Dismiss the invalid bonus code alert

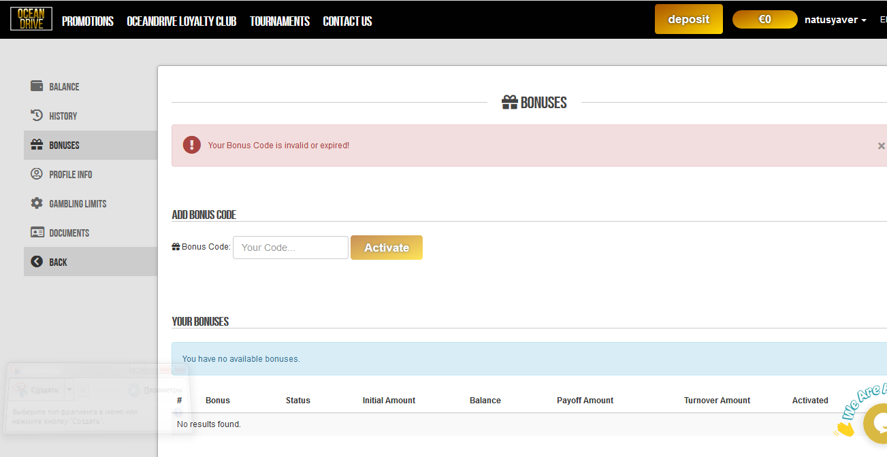881,146
